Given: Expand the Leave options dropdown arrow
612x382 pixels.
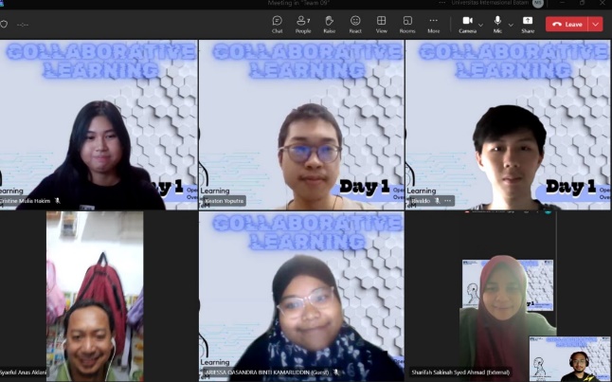Looking at the screenshot, I should [x=596, y=25].
